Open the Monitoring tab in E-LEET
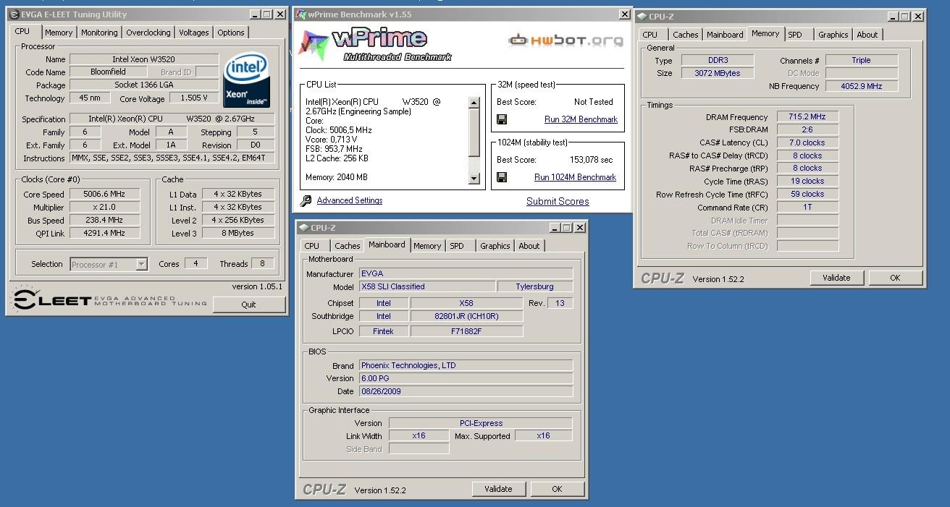The image size is (950, 507). click(99, 33)
